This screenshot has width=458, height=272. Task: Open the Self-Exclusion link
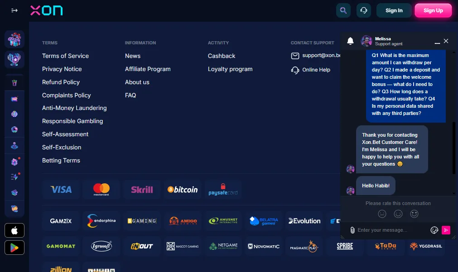[62, 148]
